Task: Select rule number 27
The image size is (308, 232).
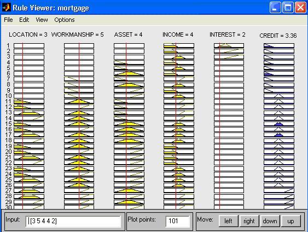Action: coord(8,190)
